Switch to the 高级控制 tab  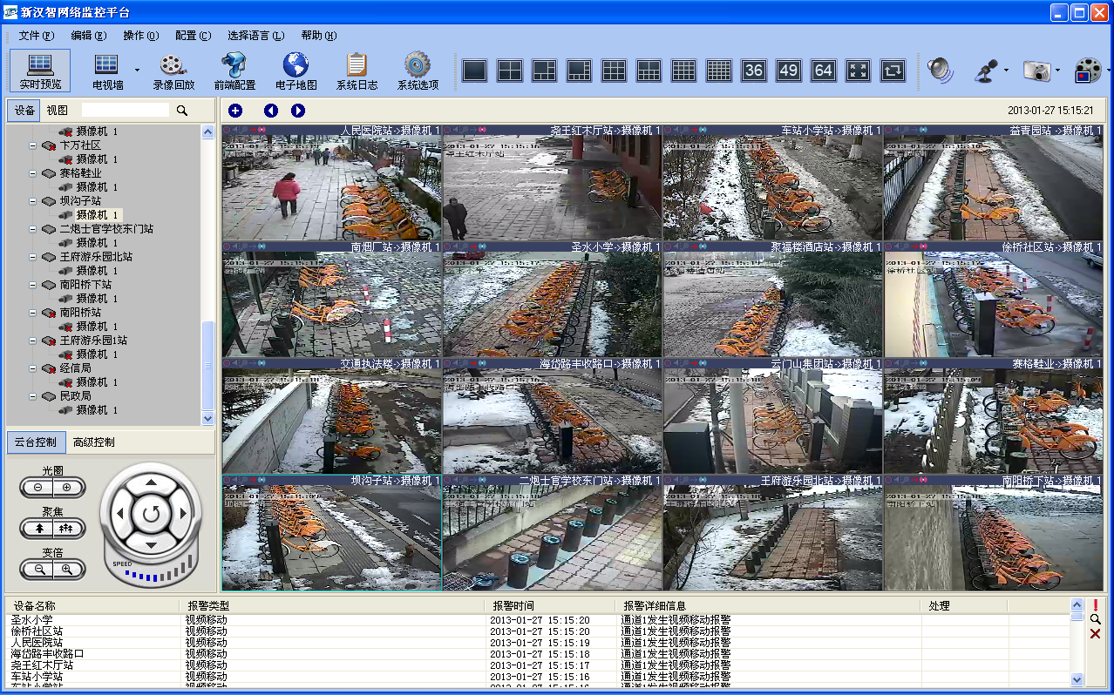(x=94, y=442)
